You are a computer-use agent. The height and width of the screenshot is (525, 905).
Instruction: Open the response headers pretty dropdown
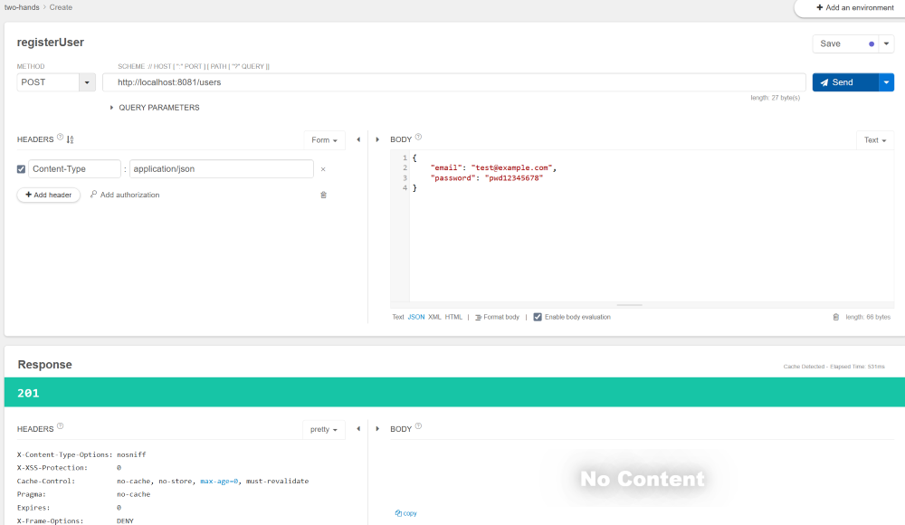(x=324, y=429)
